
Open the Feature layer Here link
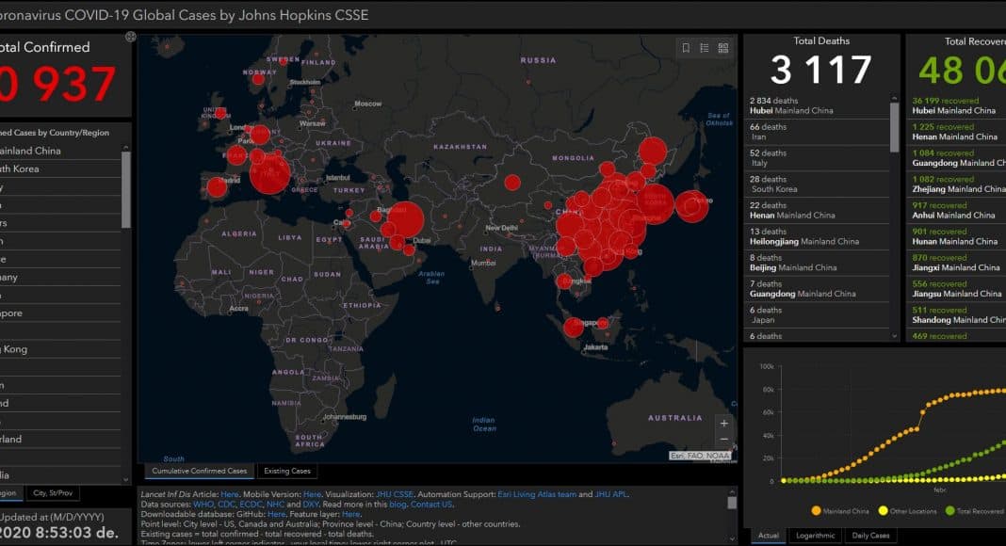(x=351, y=514)
